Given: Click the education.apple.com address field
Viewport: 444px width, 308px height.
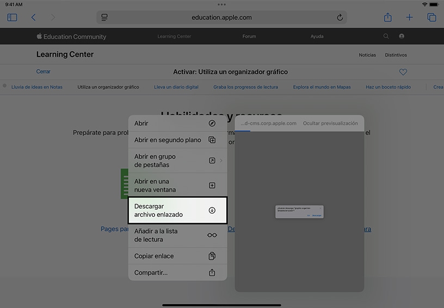Looking at the screenshot, I should [221, 17].
